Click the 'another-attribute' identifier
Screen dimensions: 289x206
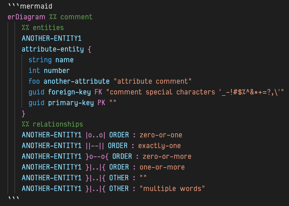(77, 81)
